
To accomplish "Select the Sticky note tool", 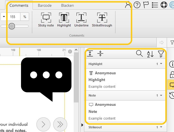I will 46,20.
